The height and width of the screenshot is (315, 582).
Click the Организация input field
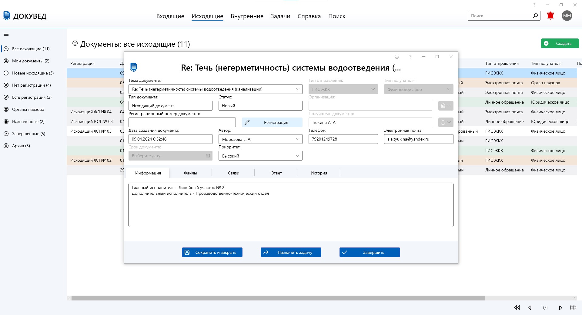[x=370, y=106]
